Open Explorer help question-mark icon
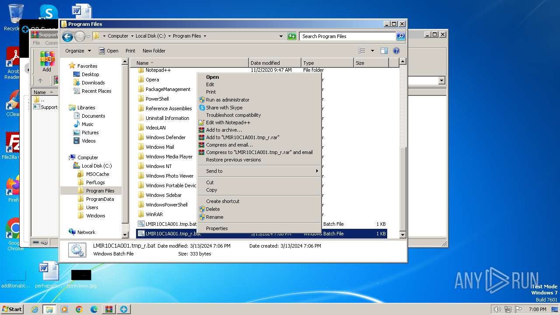Image resolution: width=560 pixels, height=315 pixels. [x=396, y=51]
